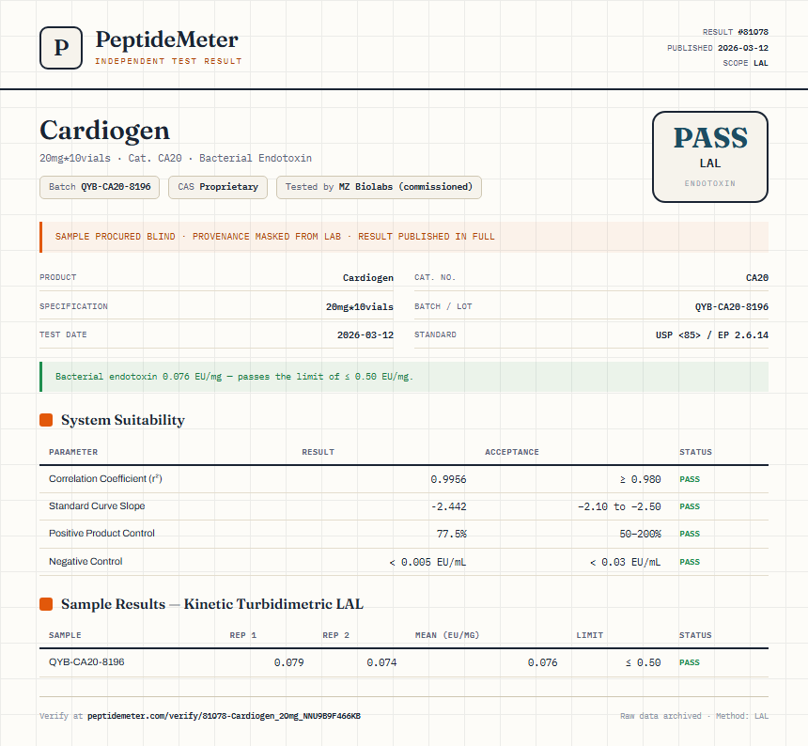Click the SAMPLE PROCURED BLIND banner
The image size is (808, 746).
tap(404, 237)
